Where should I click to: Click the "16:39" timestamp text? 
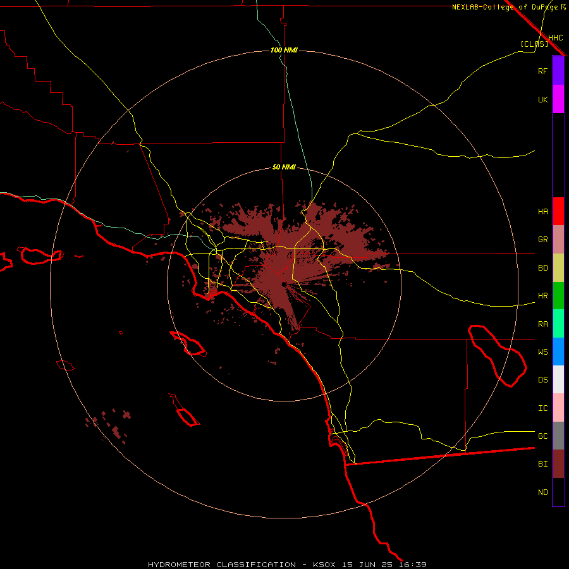[413, 565]
